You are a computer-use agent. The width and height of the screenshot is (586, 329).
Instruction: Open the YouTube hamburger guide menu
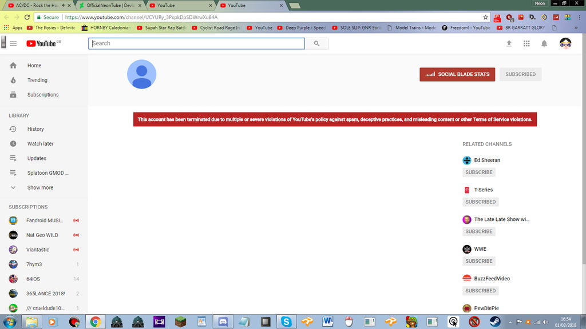tap(13, 43)
